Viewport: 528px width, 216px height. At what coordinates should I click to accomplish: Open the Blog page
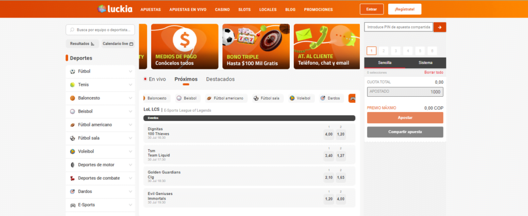(x=290, y=10)
